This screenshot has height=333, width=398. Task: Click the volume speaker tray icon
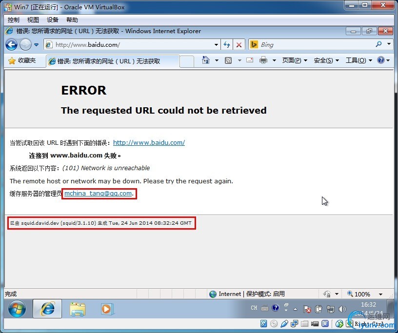342,309
